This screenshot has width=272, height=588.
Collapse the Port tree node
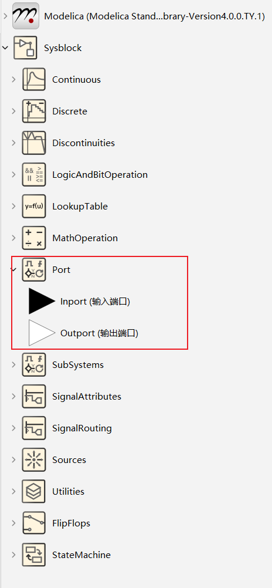click(x=14, y=269)
